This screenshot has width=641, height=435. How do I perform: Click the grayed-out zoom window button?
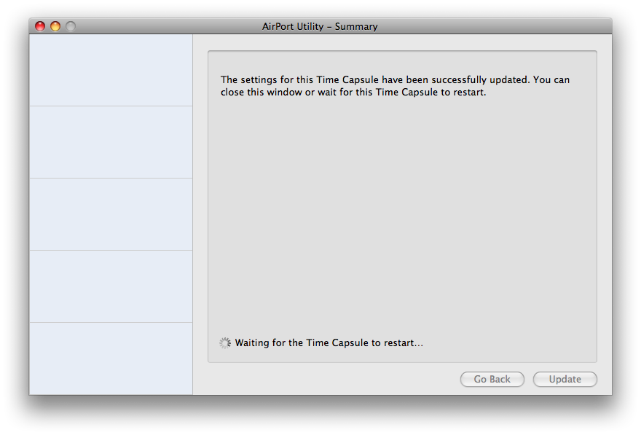[71, 26]
